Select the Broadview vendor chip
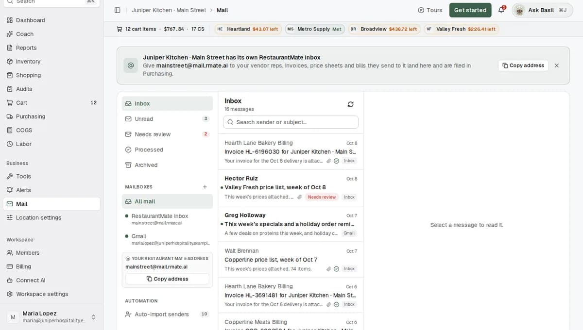The width and height of the screenshot is (583, 330). coord(384,29)
